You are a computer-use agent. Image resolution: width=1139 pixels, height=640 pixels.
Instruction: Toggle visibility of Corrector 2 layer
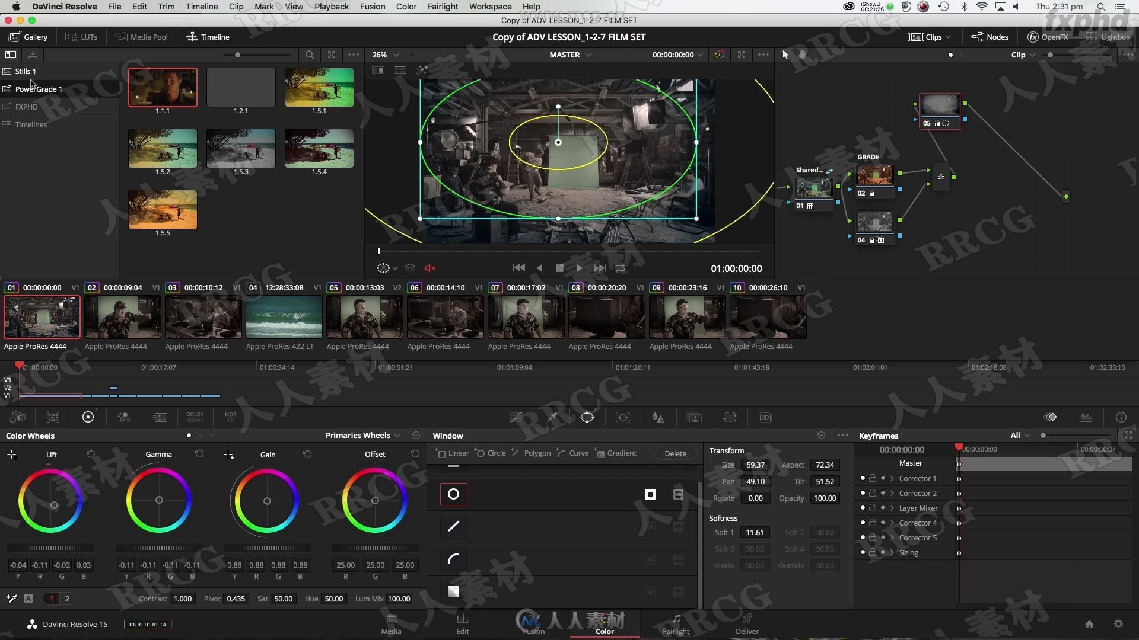[x=862, y=492]
